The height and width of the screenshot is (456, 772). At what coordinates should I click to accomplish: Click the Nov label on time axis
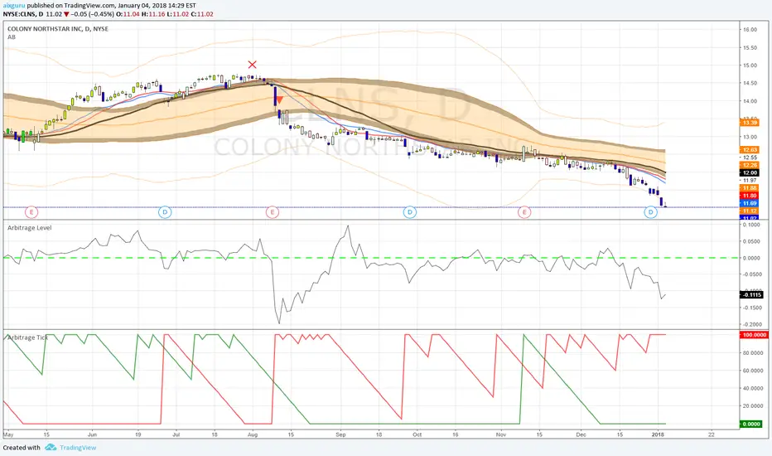click(501, 434)
